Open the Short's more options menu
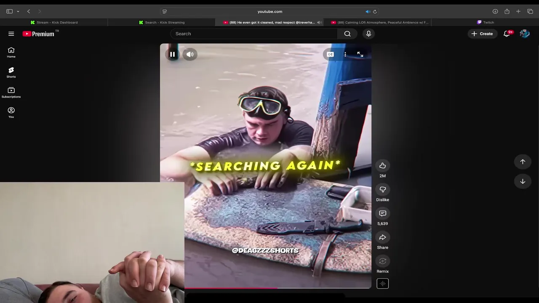This screenshot has width=539, height=303. pos(345,54)
